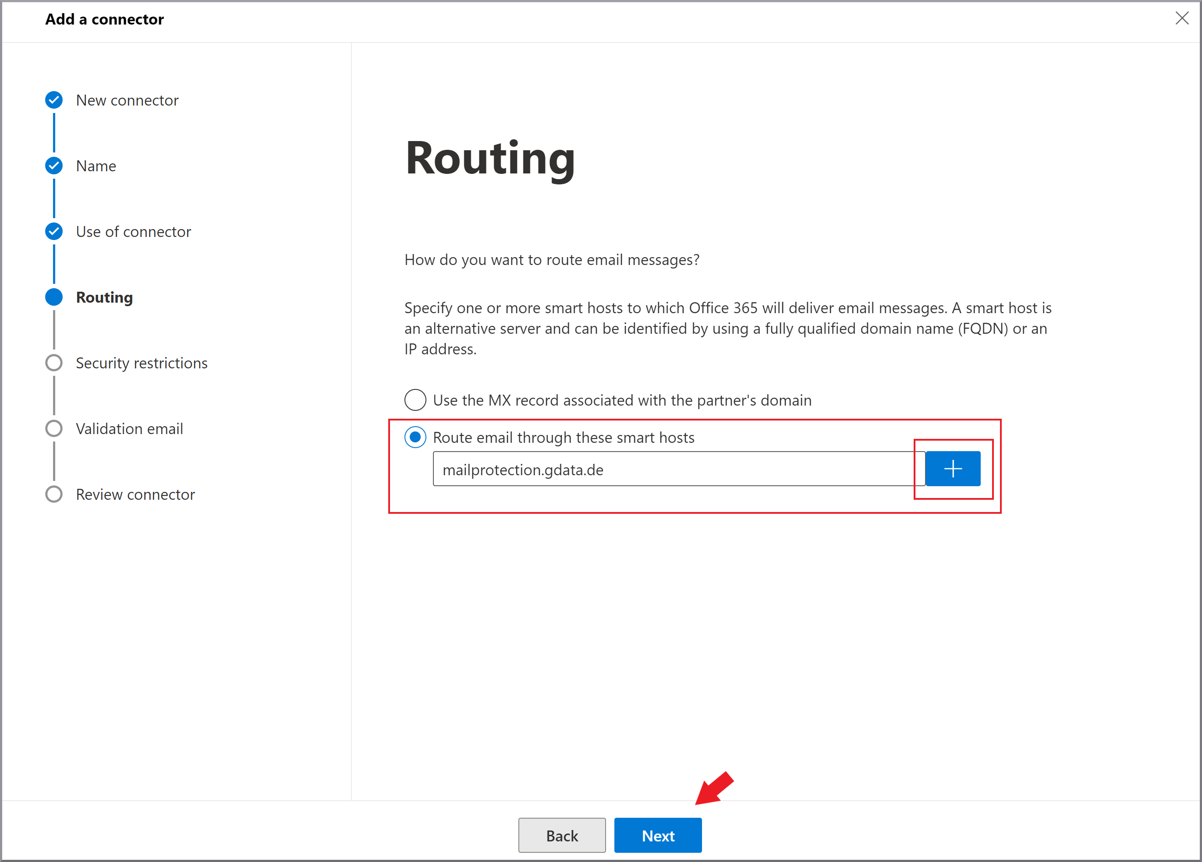Open the Use of connector step
The image size is (1202, 862).
point(133,232)
